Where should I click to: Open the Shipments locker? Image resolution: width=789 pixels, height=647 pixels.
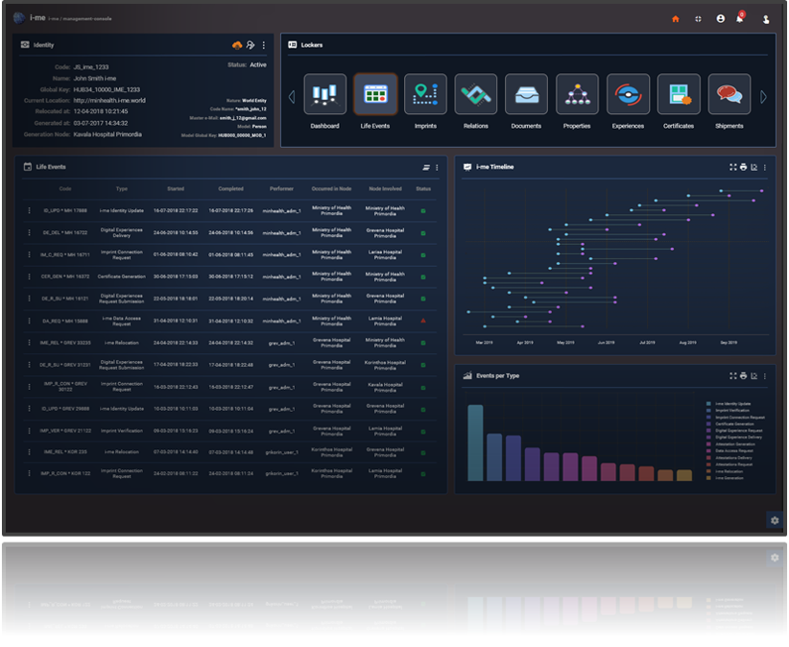(x=729, y=95)
